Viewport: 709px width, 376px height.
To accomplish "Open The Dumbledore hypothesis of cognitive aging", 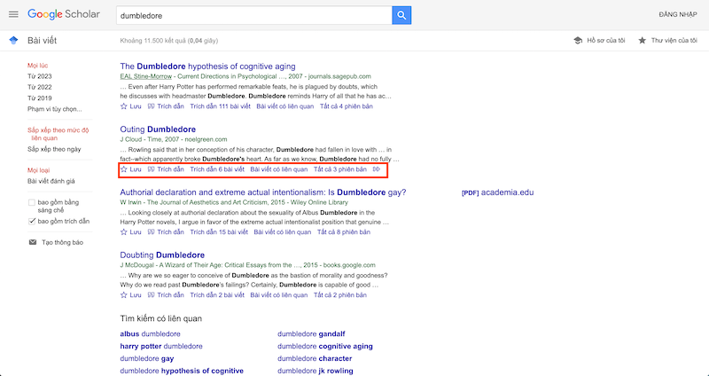I will pos(207,67).
